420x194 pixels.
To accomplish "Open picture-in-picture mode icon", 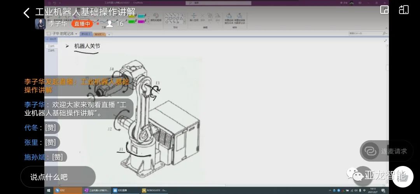I will 384,10.
